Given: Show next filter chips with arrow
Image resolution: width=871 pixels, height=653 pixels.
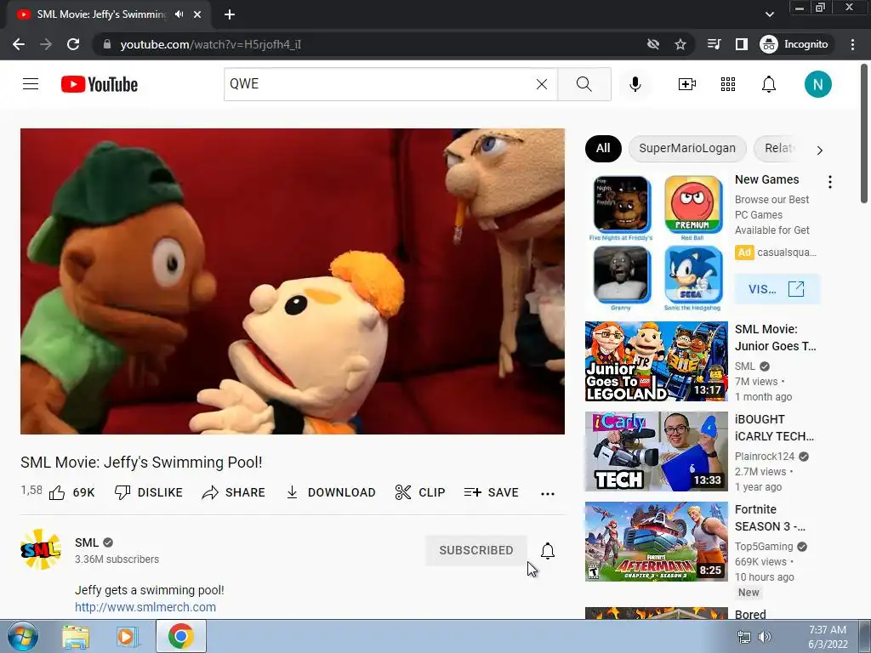Looking at the screenshot, I should tap(820, 150).
